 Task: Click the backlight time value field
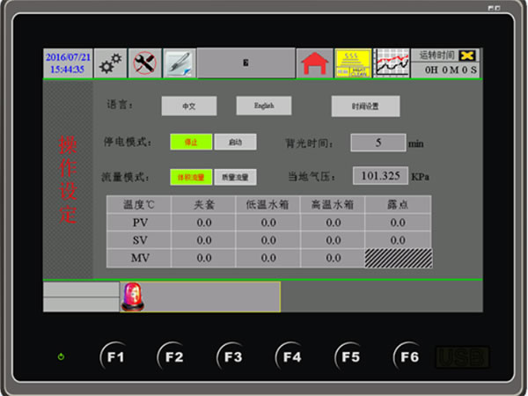378,143
